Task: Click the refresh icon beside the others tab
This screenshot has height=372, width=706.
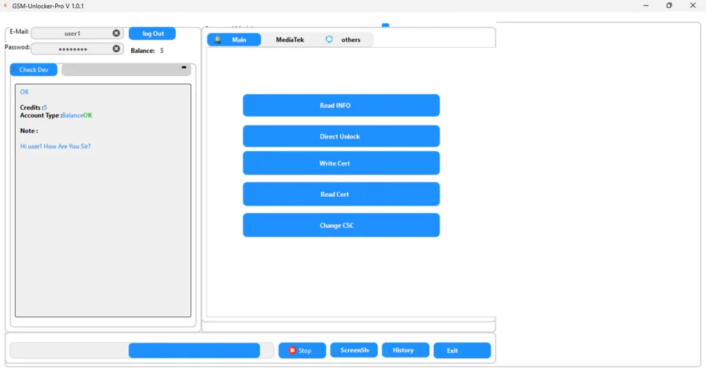Action: (329, 40)
